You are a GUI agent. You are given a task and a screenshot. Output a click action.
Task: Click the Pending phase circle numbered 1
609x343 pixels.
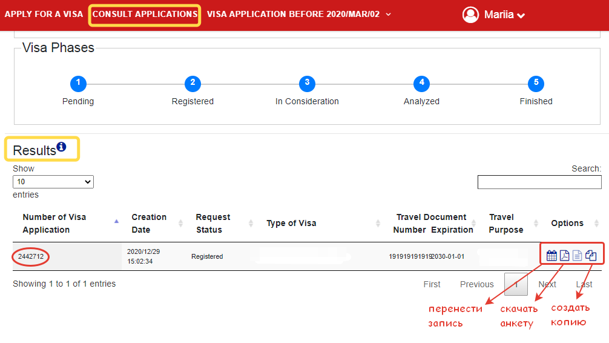(78, 84)
